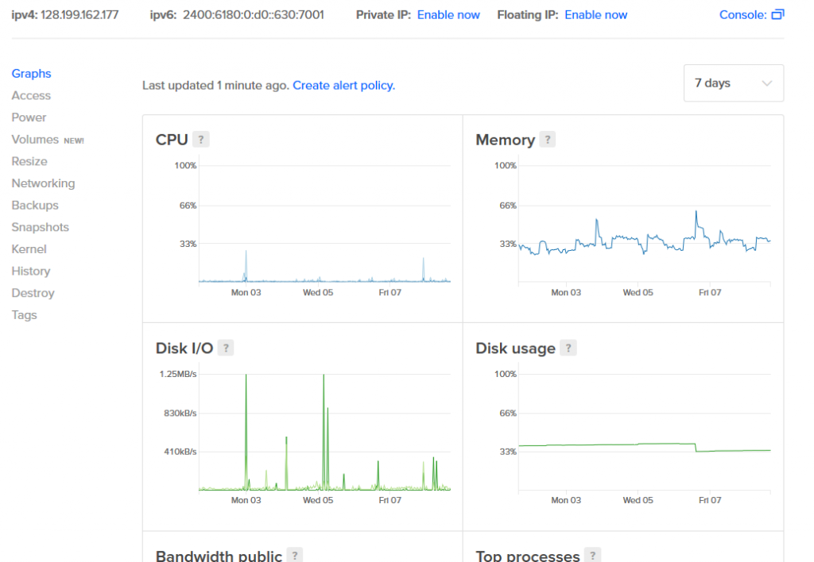Click the Memory panel heading
The height and width of the screenshot is (562, 814).
click(x=505, y=140)
